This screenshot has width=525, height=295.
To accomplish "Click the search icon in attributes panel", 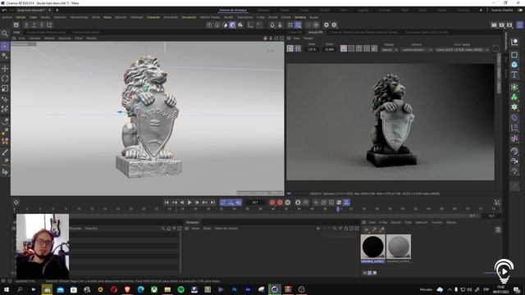I will pyautogui.click(x=335, y=229).
